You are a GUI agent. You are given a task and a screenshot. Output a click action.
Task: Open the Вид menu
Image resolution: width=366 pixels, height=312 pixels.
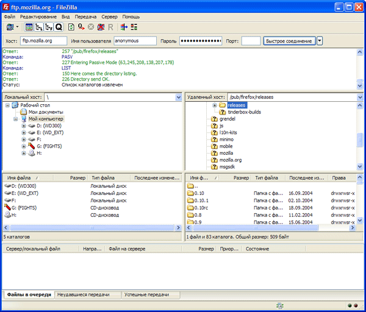point(66,16)
